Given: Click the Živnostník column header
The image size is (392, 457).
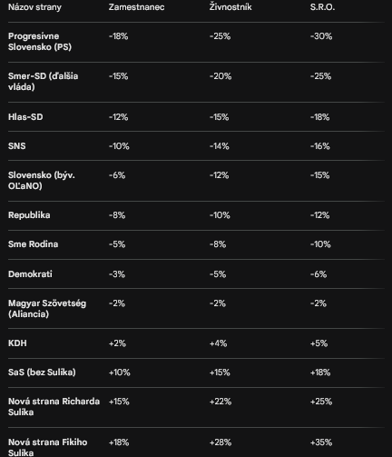Looking at the screenshot, I should (x=230, y=7).
